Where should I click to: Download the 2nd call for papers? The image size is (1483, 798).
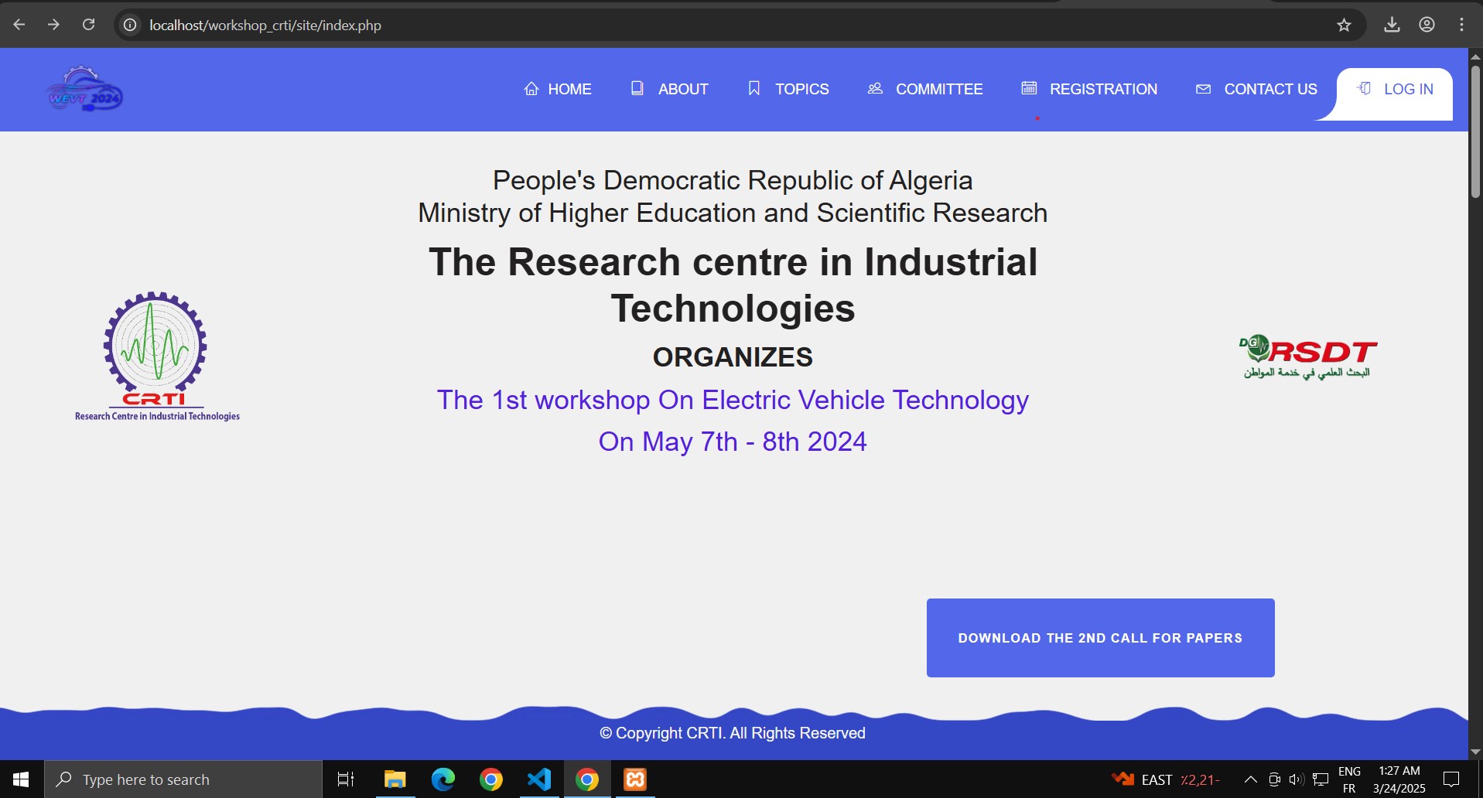(1099, 638)
